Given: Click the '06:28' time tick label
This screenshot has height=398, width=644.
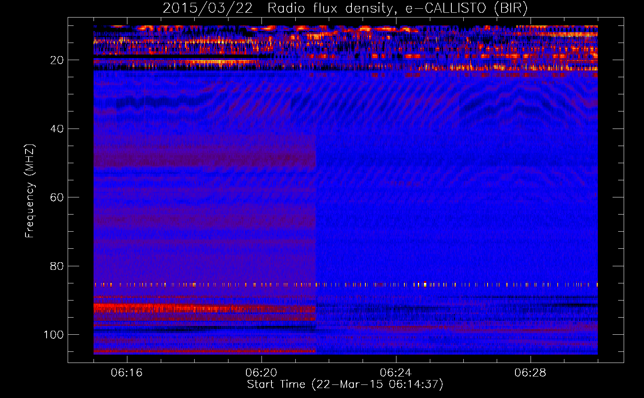Looking at the screenshot, I should click(x=530, y=373).
